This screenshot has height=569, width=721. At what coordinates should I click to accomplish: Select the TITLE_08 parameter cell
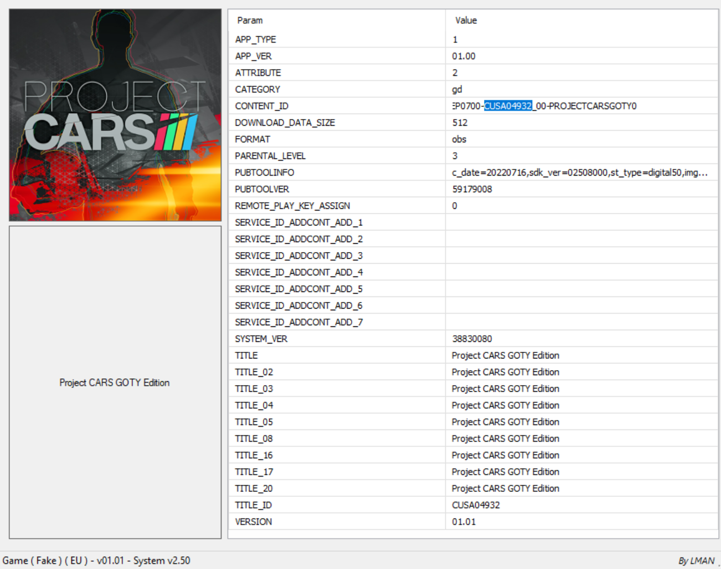pyautogui.click(x=337, y=438)
